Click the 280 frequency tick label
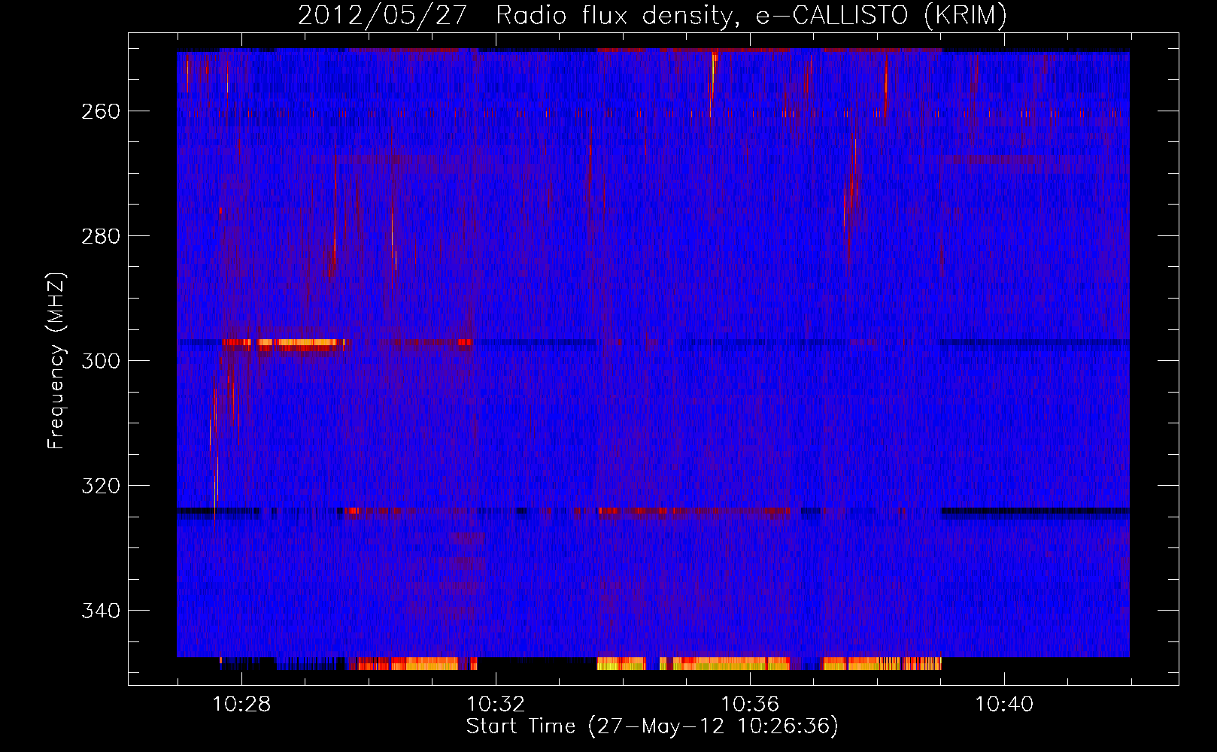Screen dimensions: 1217x752 coord(100,236)
